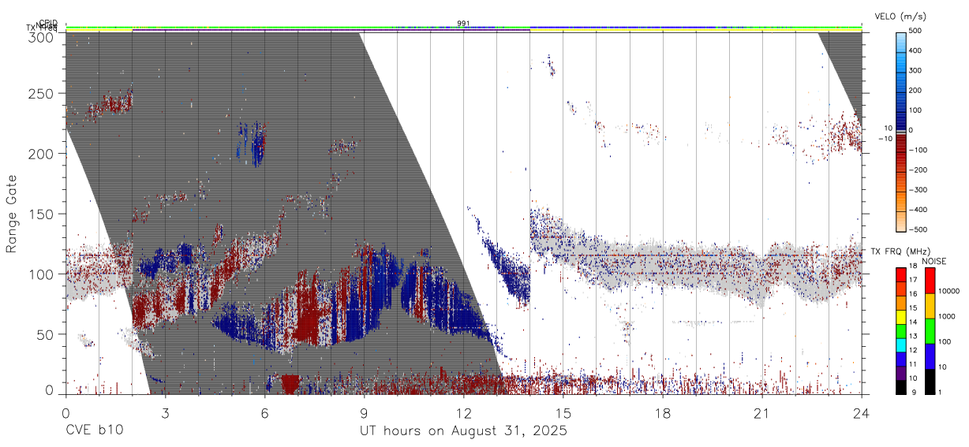Click the 500 label on velocity scale
This screenshot has width=969, height=447.
pyautogui.click(x=916, y=31)
